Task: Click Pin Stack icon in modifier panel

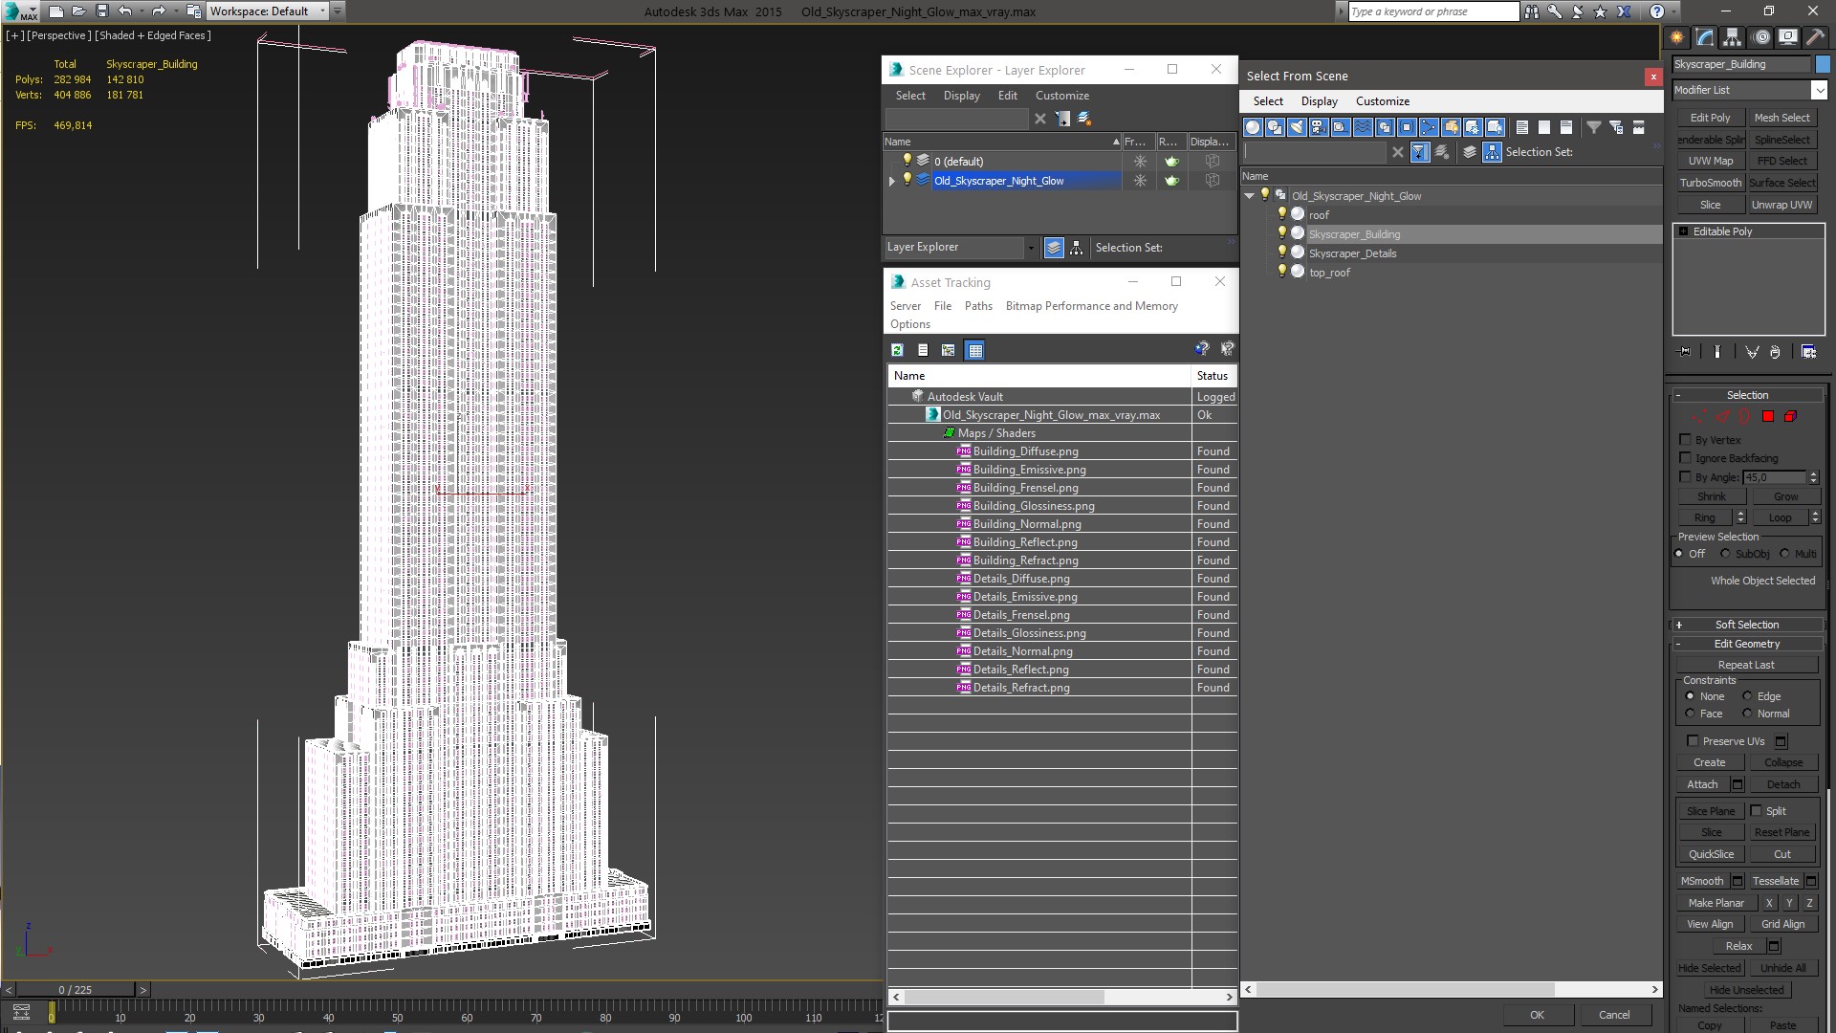Action: (1685, 352)
